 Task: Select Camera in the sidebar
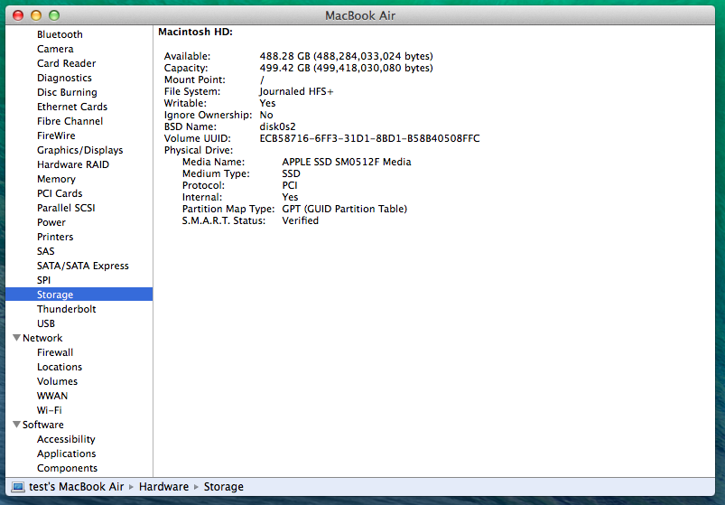(x=55, y=49)
